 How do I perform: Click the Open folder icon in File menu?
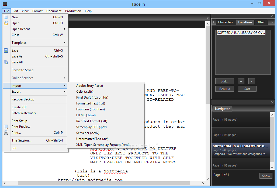click(6, 23)
